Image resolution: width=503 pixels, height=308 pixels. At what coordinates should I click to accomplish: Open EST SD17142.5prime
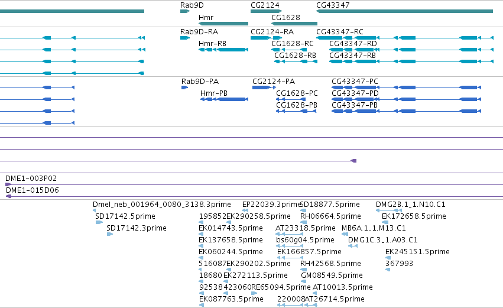pyautogui.click(x=125, y=216)
